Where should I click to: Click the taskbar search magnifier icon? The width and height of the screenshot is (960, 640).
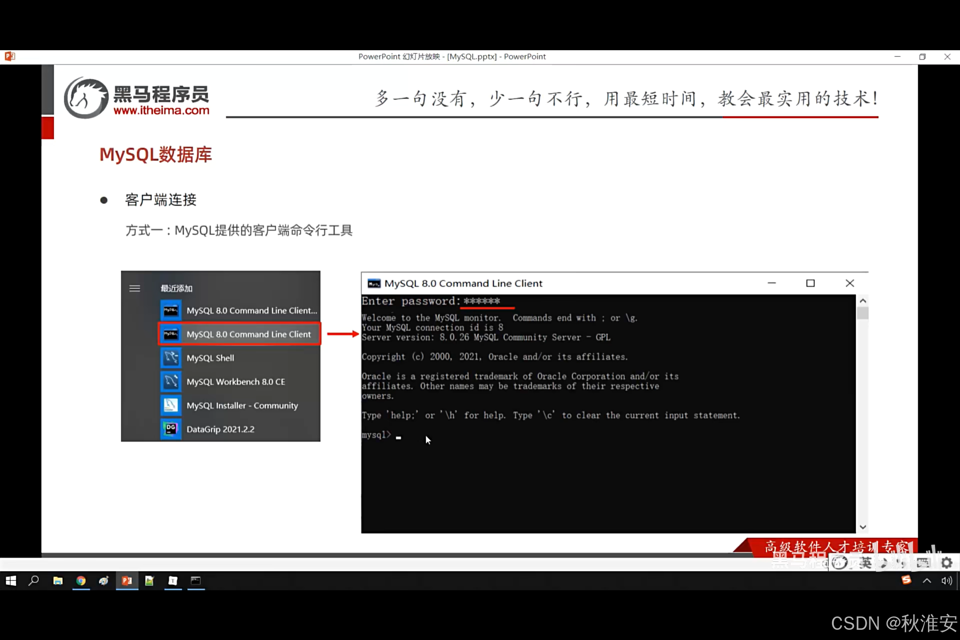[x=34, y=581]
